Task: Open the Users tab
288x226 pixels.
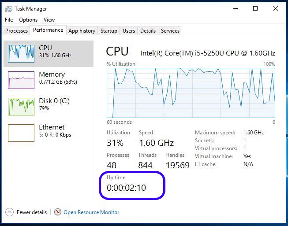Action: point(129,31)
